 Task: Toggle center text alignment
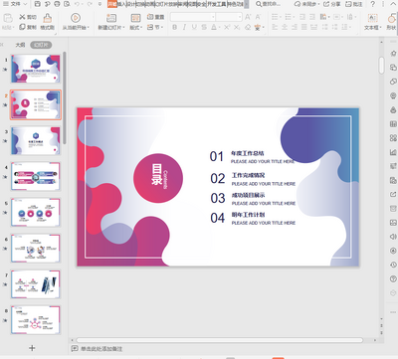pos(285,27)
